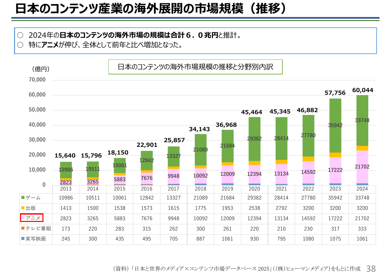Viewport: 391px width, 276px height.
Task: Click the (億円) unit label
Action: pyautogui.click(x=41, y=69)
